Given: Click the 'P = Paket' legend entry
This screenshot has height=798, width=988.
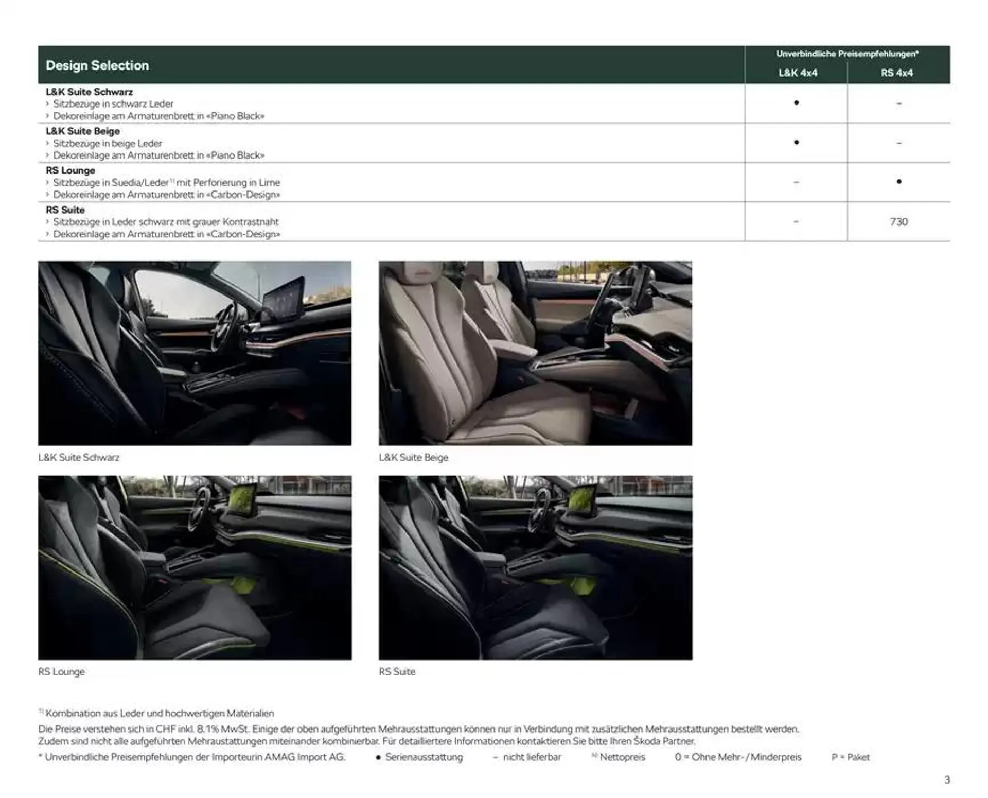Looking at the screenshot, I should click(x=850, y=757).
